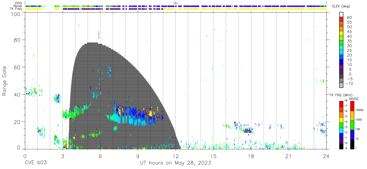The height and width of the screenshot is (169, 367).
Task: Click ELEV scale label '45'
Action: 349,32
